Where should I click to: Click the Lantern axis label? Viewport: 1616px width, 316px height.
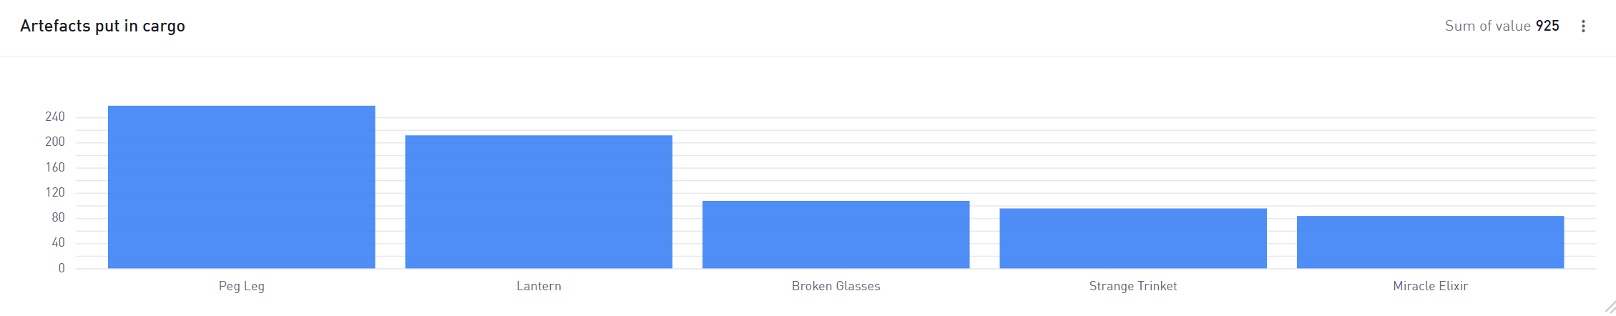click(539, 286)
